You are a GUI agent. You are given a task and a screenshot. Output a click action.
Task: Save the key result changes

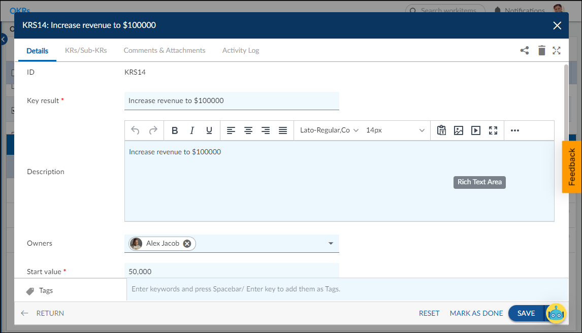pyautogui.click(x=526, y=313)
